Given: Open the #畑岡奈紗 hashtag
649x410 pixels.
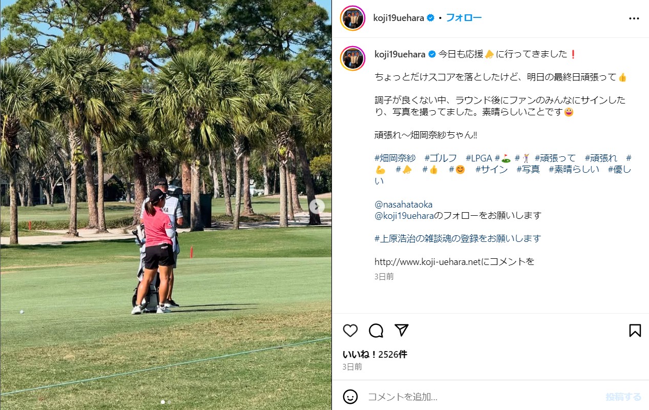Looking at the screenshot, I should pos(395,158).
